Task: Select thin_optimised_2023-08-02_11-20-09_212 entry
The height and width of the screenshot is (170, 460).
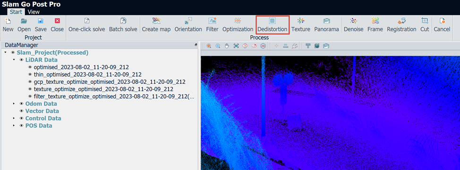Action: 88,74
